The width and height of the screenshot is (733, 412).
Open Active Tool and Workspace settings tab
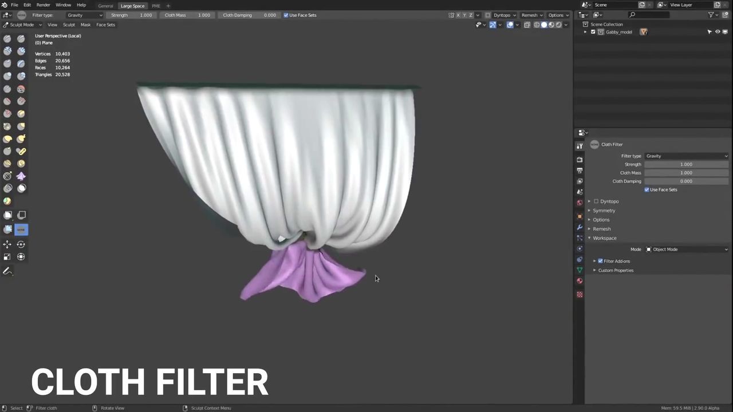click(x=580, y=146)
